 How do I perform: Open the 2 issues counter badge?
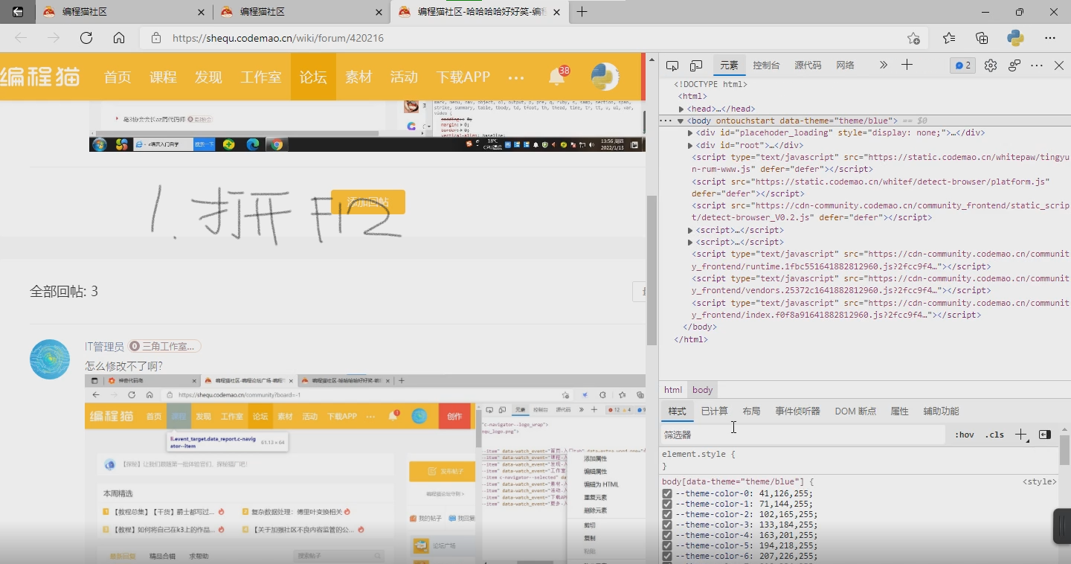coord(963,65)
